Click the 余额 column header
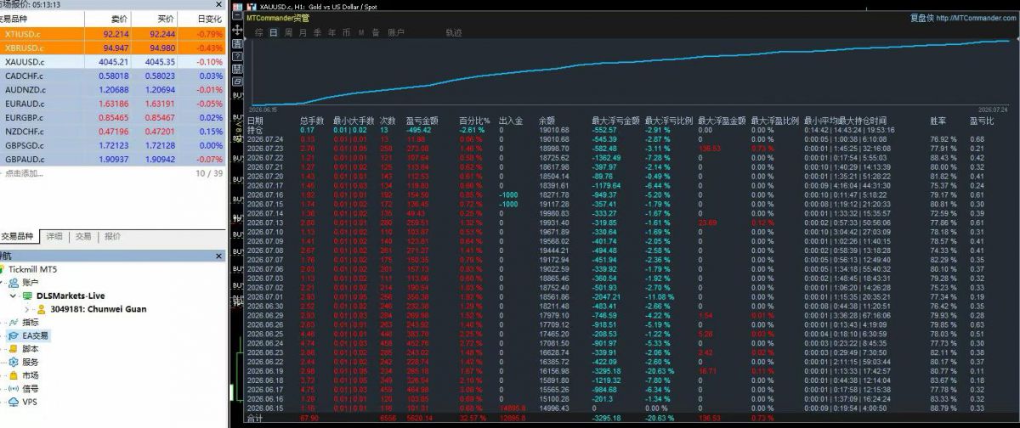The width and height of the screenshot is (1020, 428). 547,121
